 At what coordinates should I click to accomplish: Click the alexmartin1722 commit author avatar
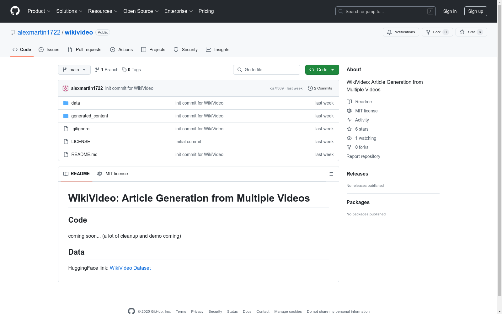point(66,88)
